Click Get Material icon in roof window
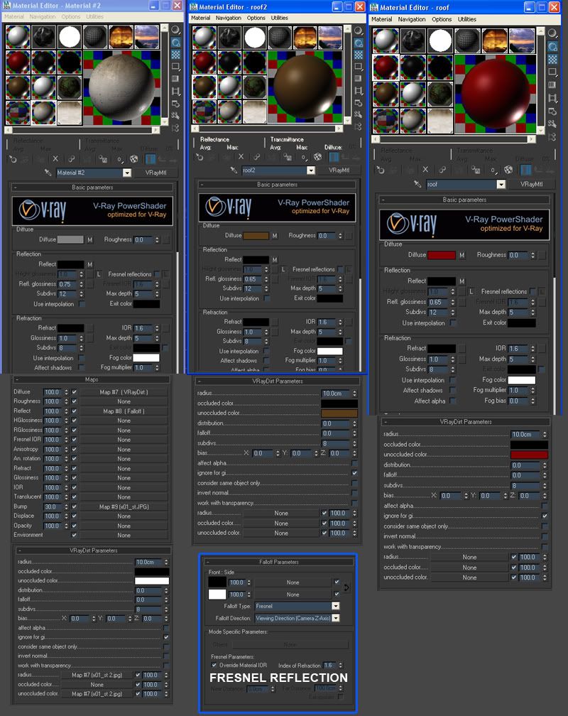Viewport: 568px width, 716px height. [x=381, y=170]
